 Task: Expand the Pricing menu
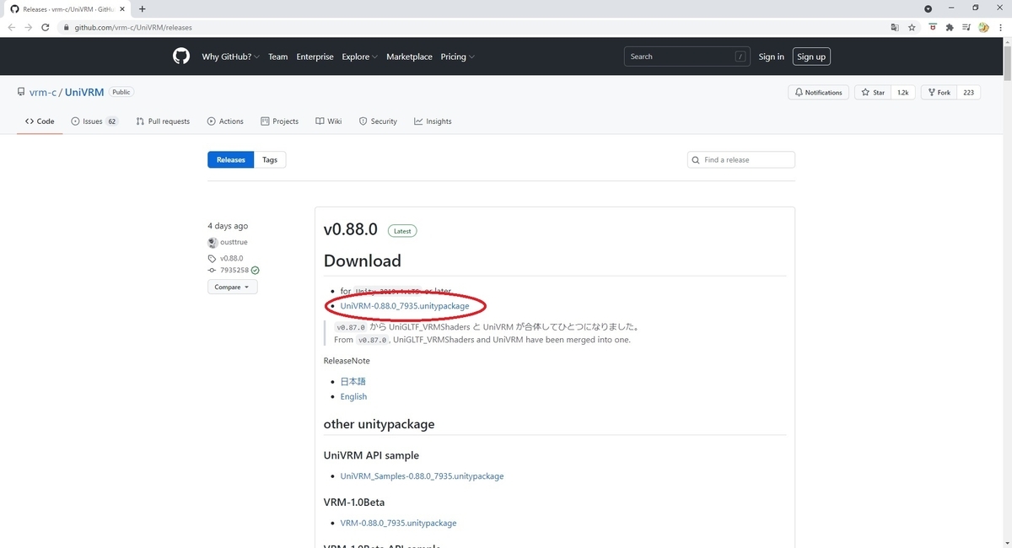click(x=457, y=56)
